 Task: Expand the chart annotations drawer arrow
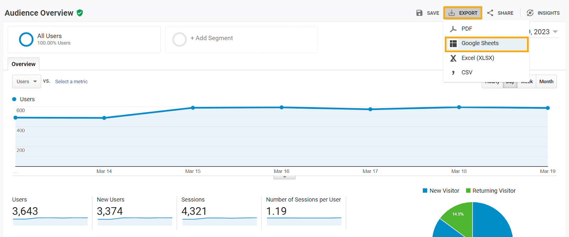[x=284, y=177]
